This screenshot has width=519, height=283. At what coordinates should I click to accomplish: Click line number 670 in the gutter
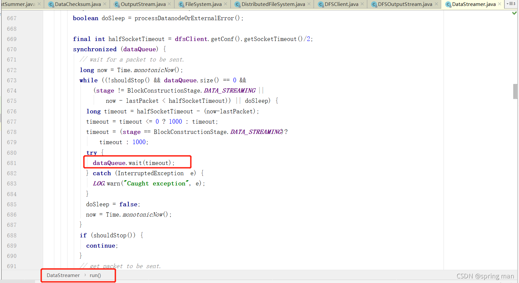[x=12, y=49]
